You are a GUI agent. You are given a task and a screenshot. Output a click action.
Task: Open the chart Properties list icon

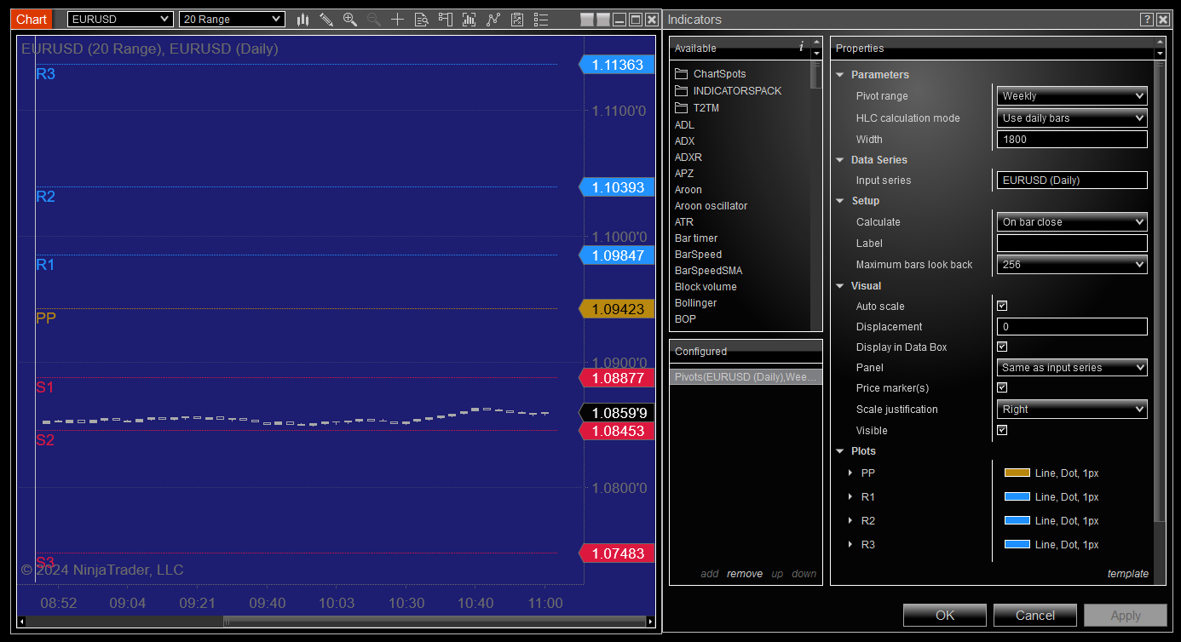[x=541, y=19]
